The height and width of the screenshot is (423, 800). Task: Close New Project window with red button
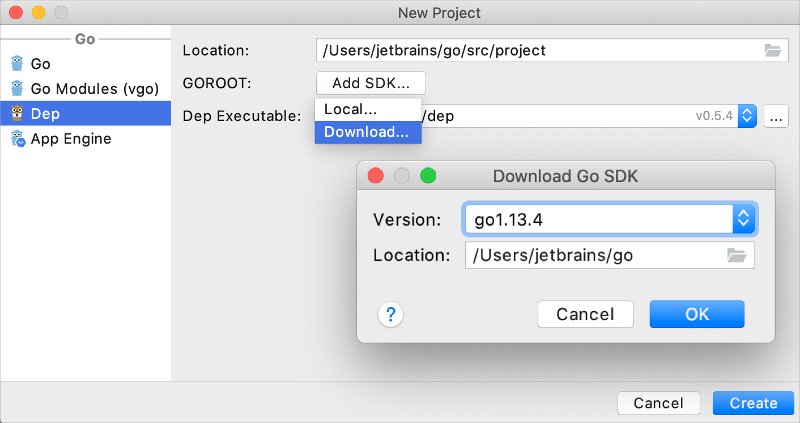(x=16, y=12)
